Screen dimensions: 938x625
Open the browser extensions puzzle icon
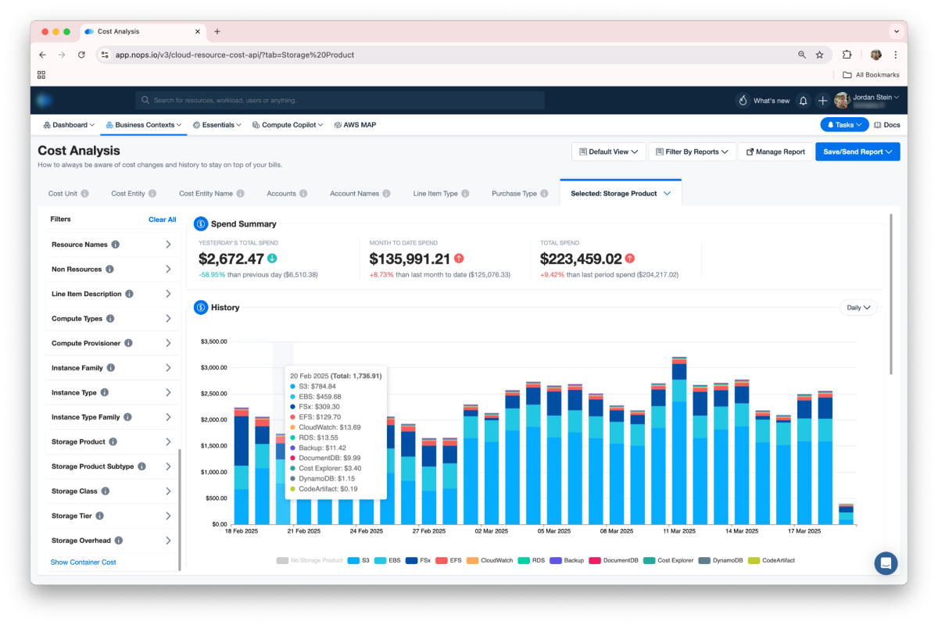coord(847,55)
